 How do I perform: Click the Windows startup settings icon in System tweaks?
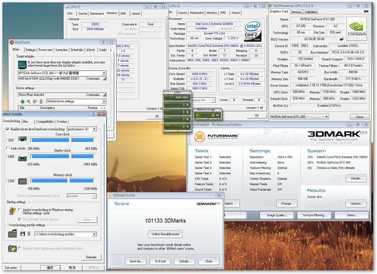click(x=12, y=211)
